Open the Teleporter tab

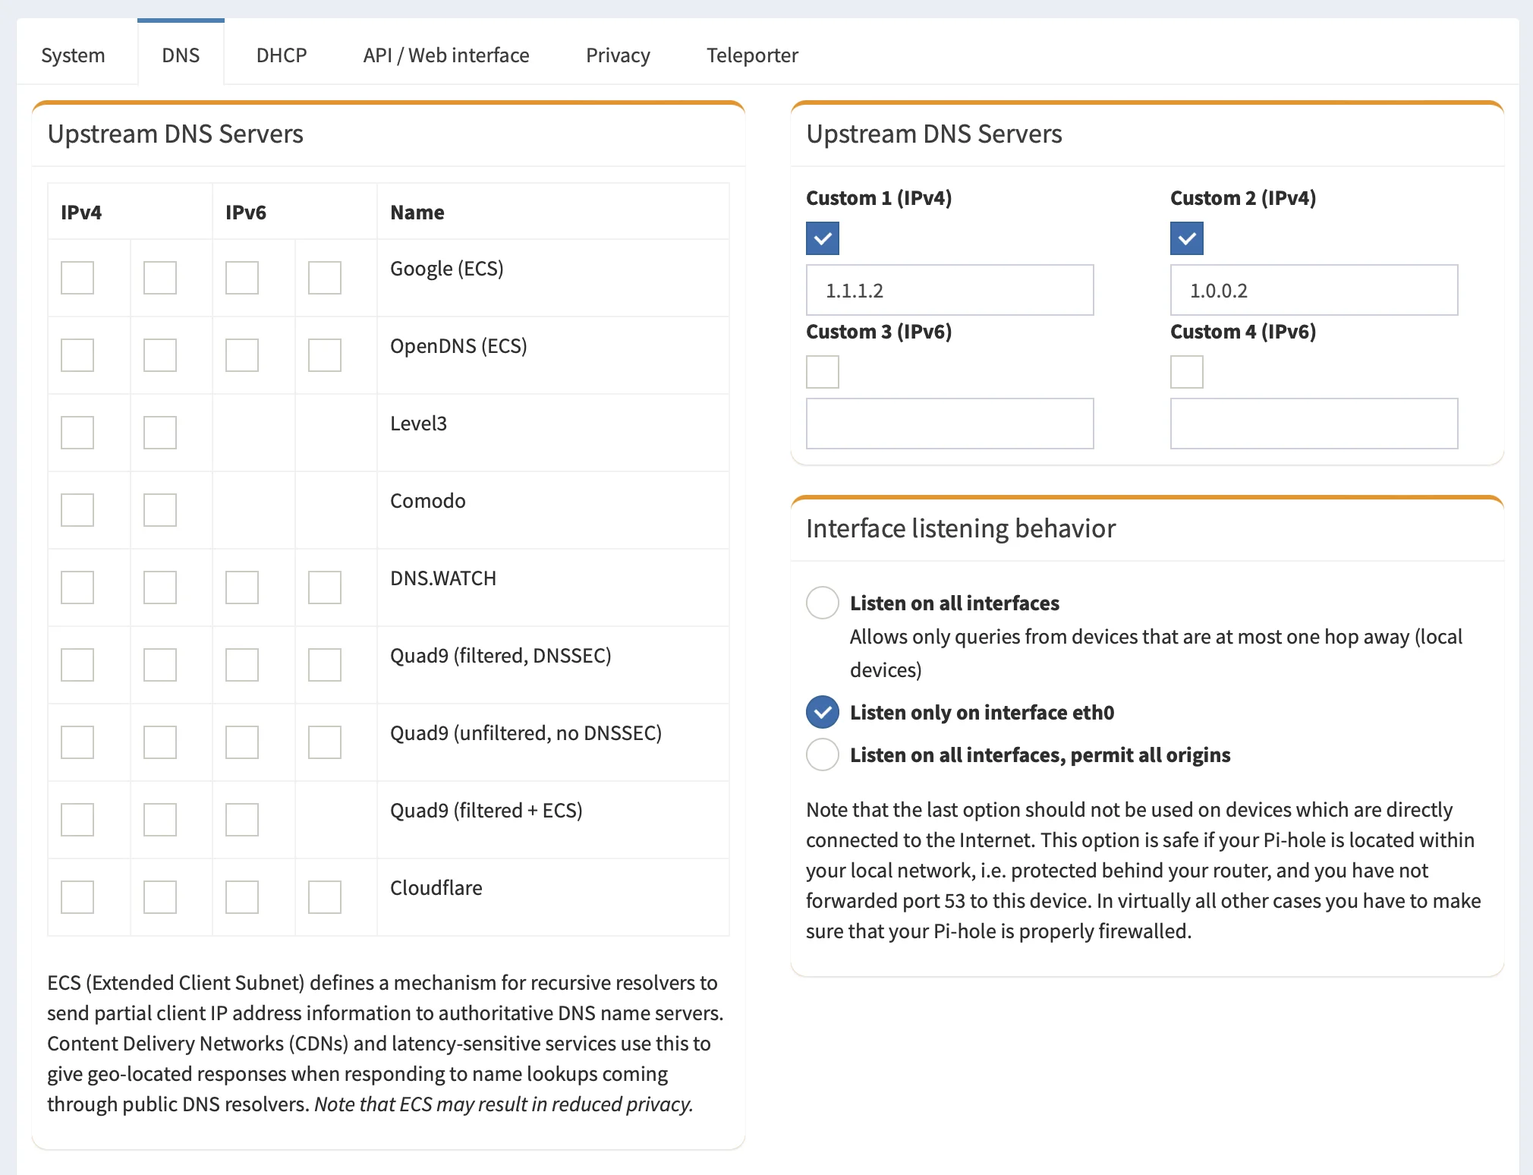point(751,55)
